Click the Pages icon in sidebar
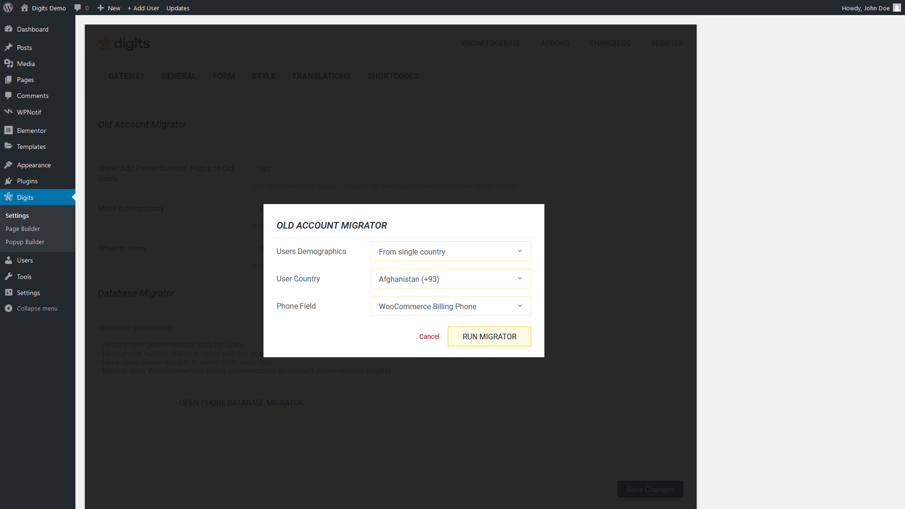905x509 pixels. pos(8,79)
